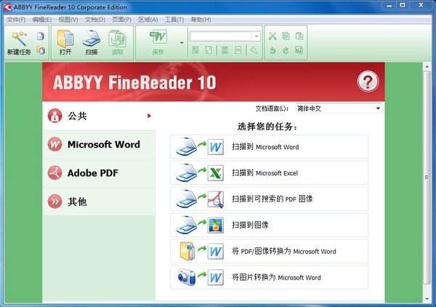
Task: Click the third page view icon under combo box
Action: [x=225, y=50]
